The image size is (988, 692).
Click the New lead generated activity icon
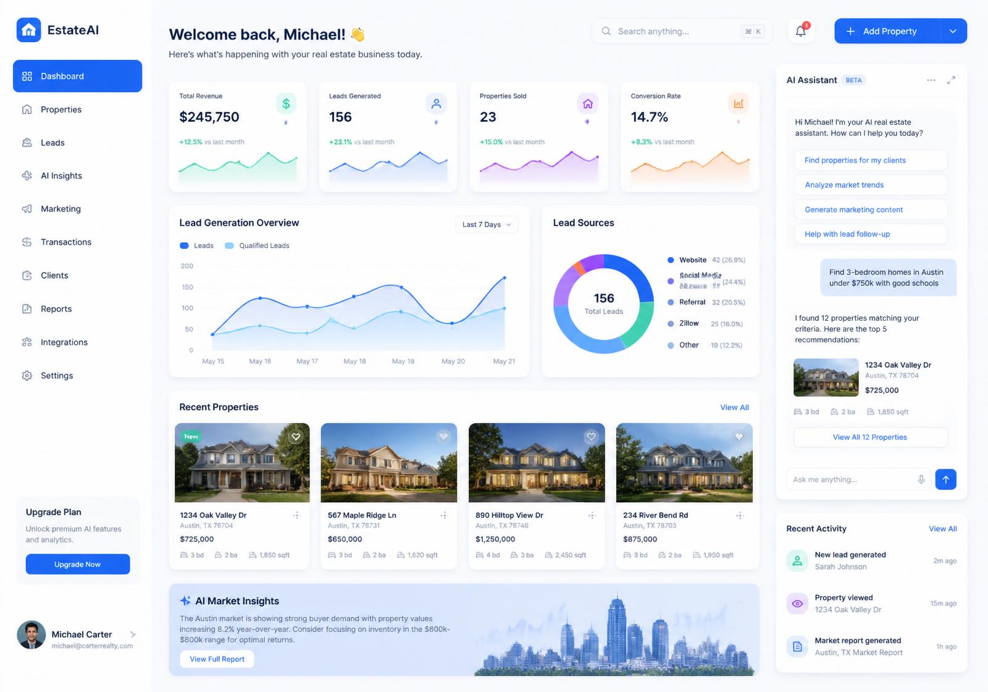click(x=797, y=560)
